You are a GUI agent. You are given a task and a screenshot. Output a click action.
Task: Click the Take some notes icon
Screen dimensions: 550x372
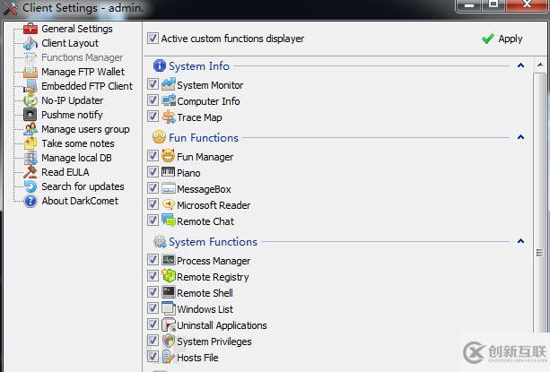tap(31, 143)
